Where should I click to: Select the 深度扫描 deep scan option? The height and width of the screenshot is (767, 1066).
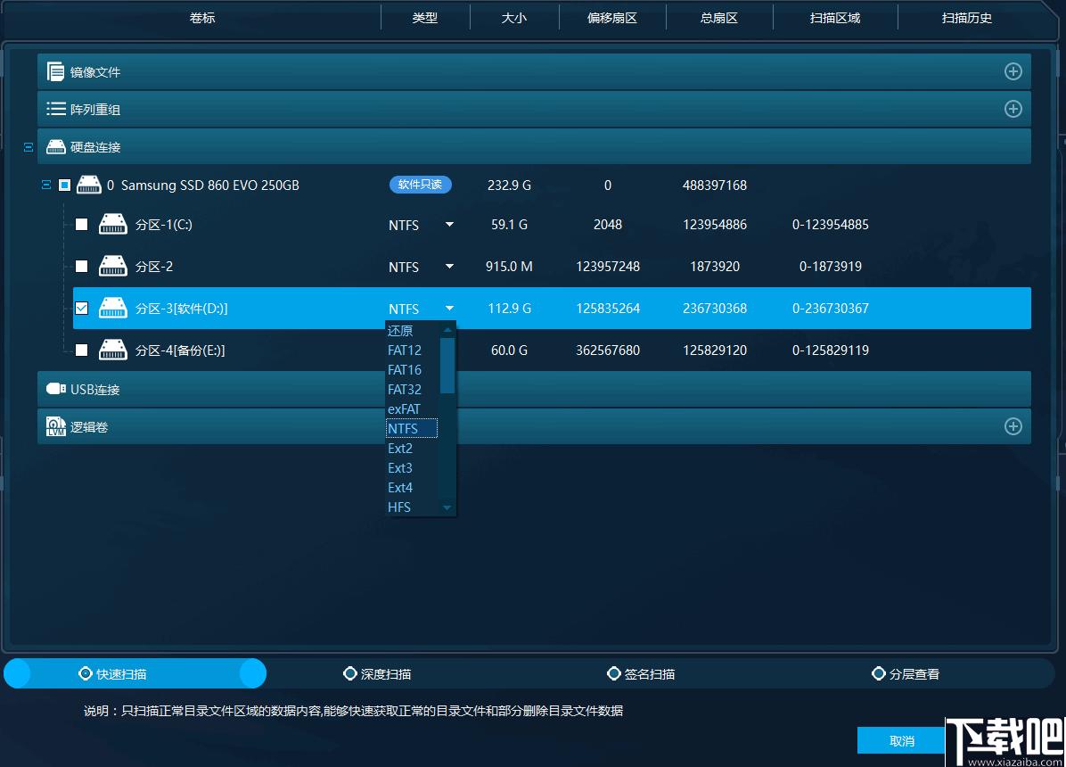[x=377, y=673]
